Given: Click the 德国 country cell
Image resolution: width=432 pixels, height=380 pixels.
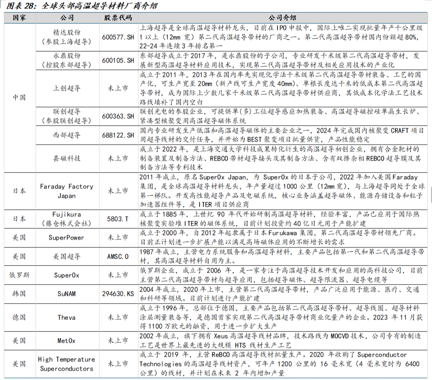Looking at the screenshot, I should point(19,317).
